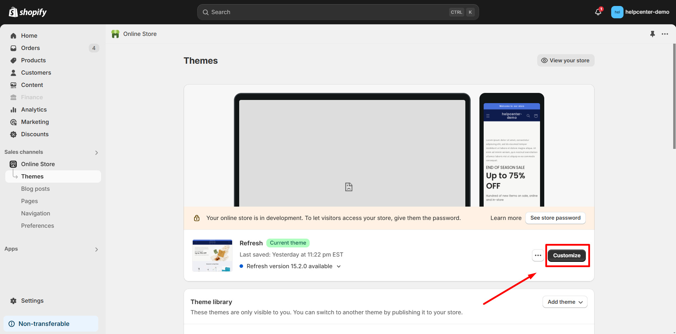Viewport: 676px width, 334px height.
Task: Open the theme actions three-dot menu
Action: click(538, 255)
